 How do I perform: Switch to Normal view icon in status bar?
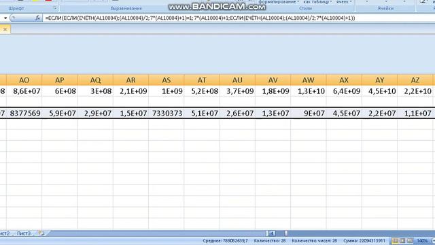[395, 240]
